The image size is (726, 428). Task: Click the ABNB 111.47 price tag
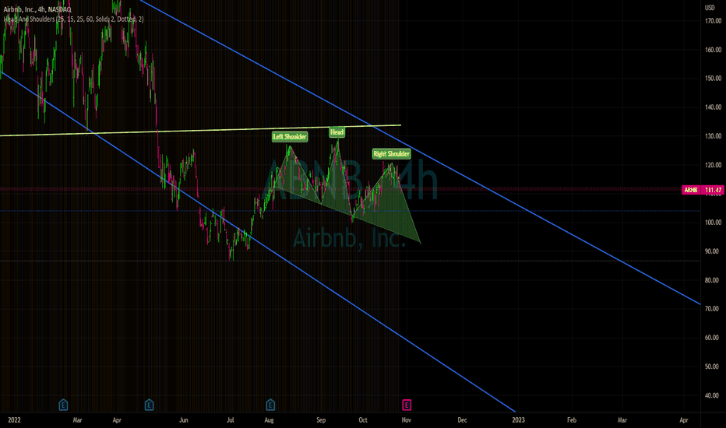pyautogui.click(x=703, y=190)
